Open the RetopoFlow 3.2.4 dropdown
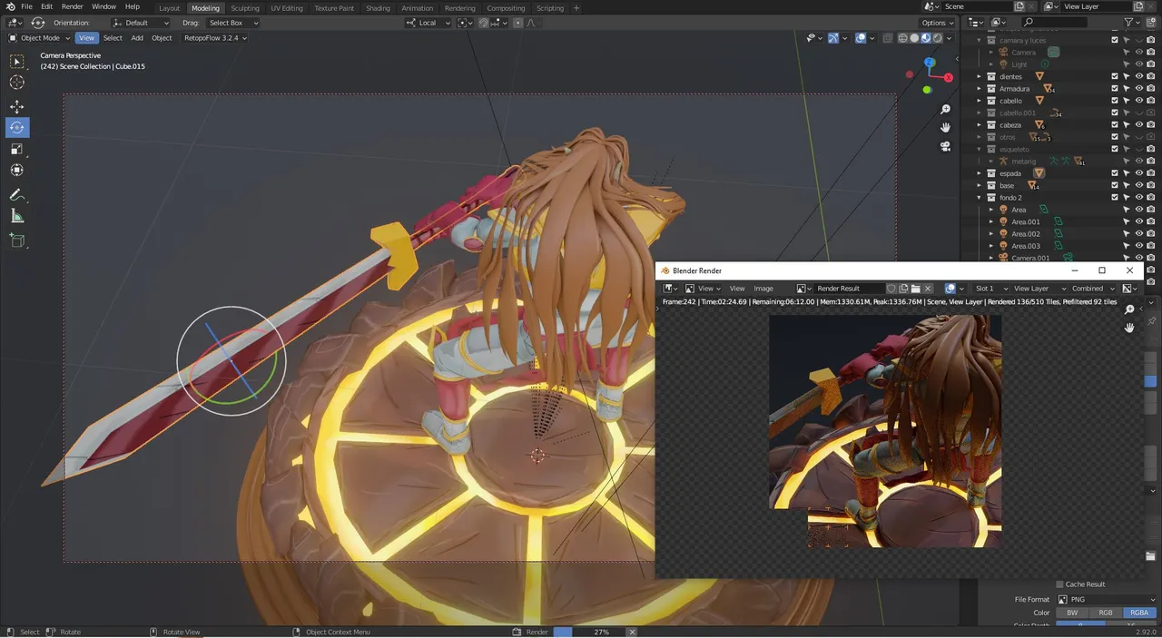 tap(214, 38)
